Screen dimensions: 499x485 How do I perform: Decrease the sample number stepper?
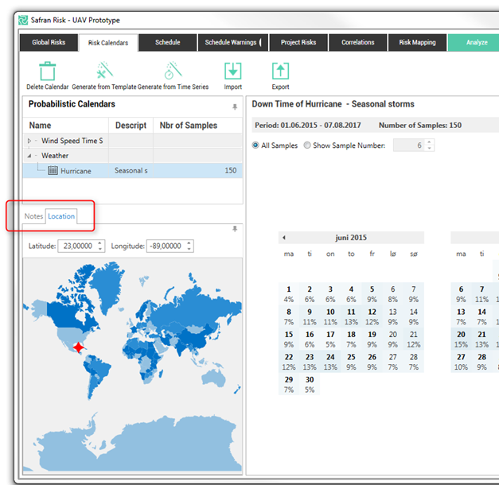tap(429, 148)
